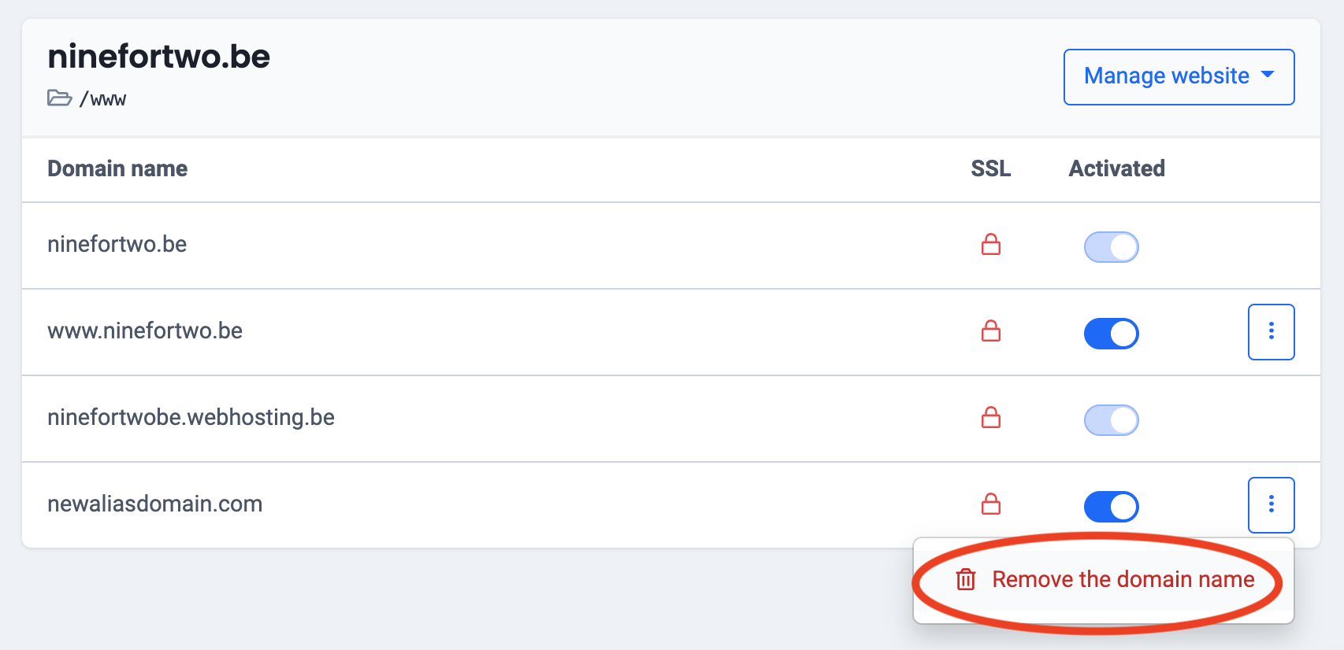1344x650 pixels.
Task: Open three-dot menu for newaliasdomain.com
Action: click(x=1271, y=504)
